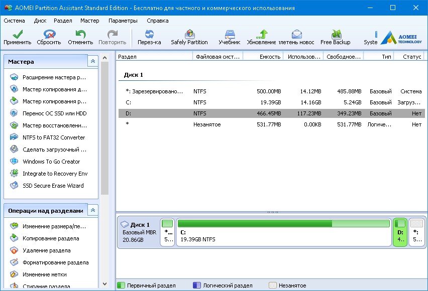Screen dimensions: 428x291
Task: Open the Раздел menu
Action: click(63, 21)
